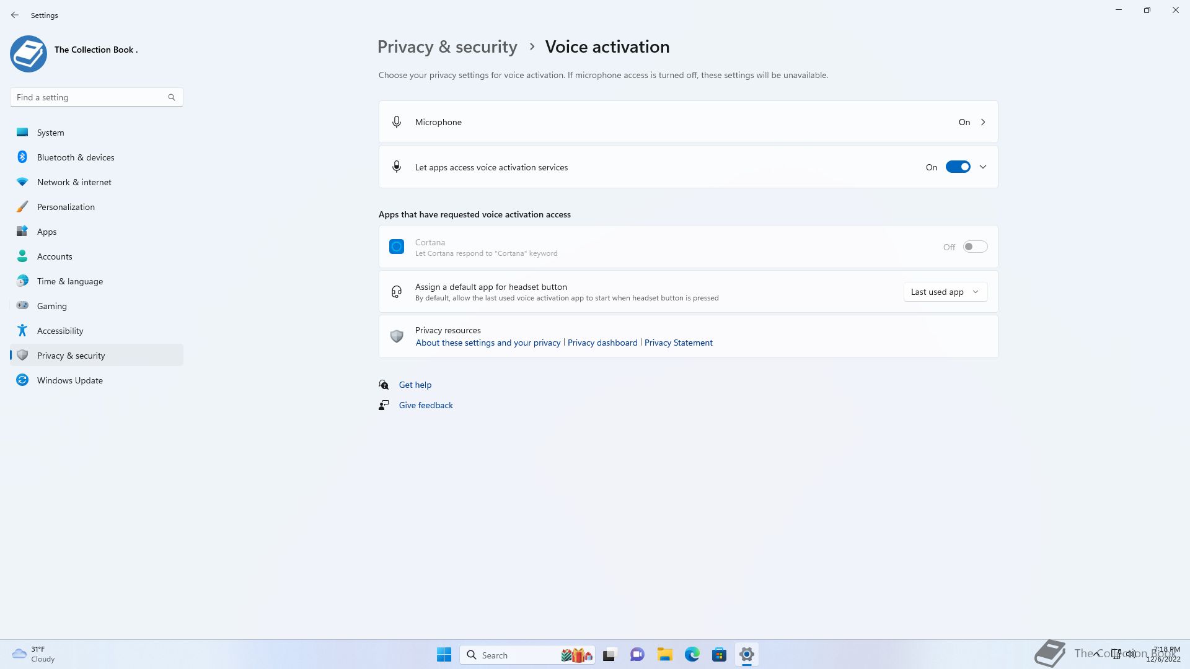Open File Explorer from the taskbar

(x=664, y=655)
